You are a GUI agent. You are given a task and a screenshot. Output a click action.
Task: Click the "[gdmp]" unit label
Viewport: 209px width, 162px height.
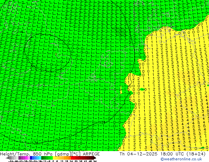63,154
